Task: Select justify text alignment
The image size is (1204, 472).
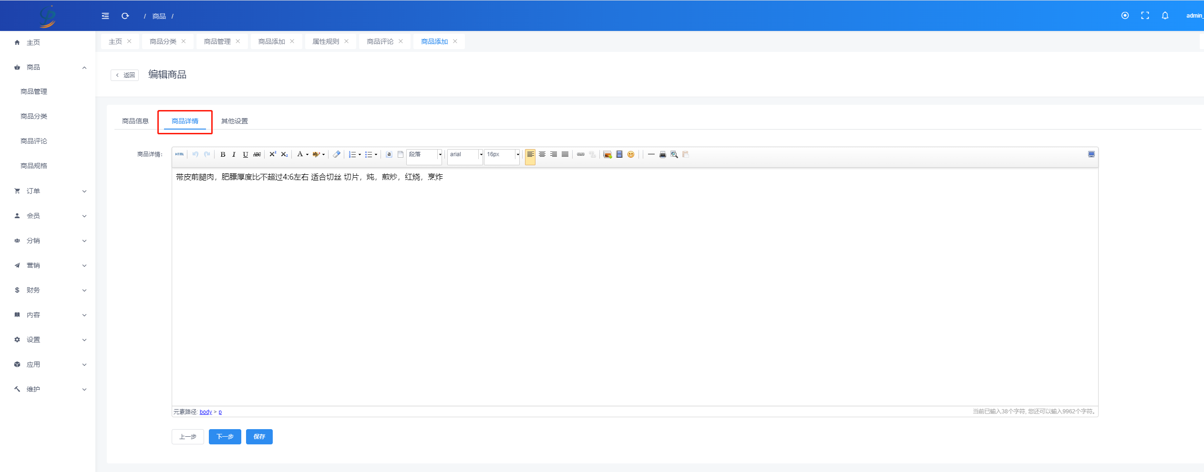Action: 565,154
